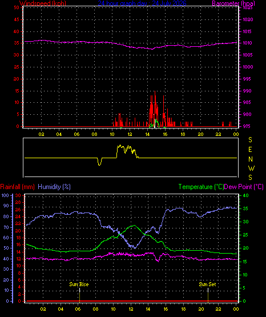Click the 'N' wind direction label

tap(251, 159)
